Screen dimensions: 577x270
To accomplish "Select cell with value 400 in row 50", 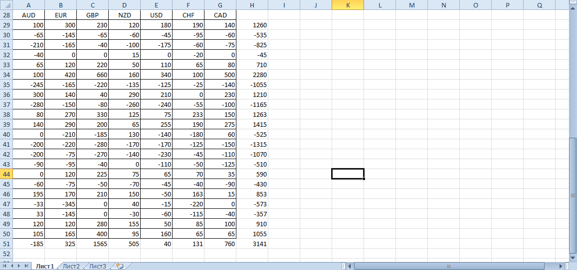I will click(x=93, y=234).
